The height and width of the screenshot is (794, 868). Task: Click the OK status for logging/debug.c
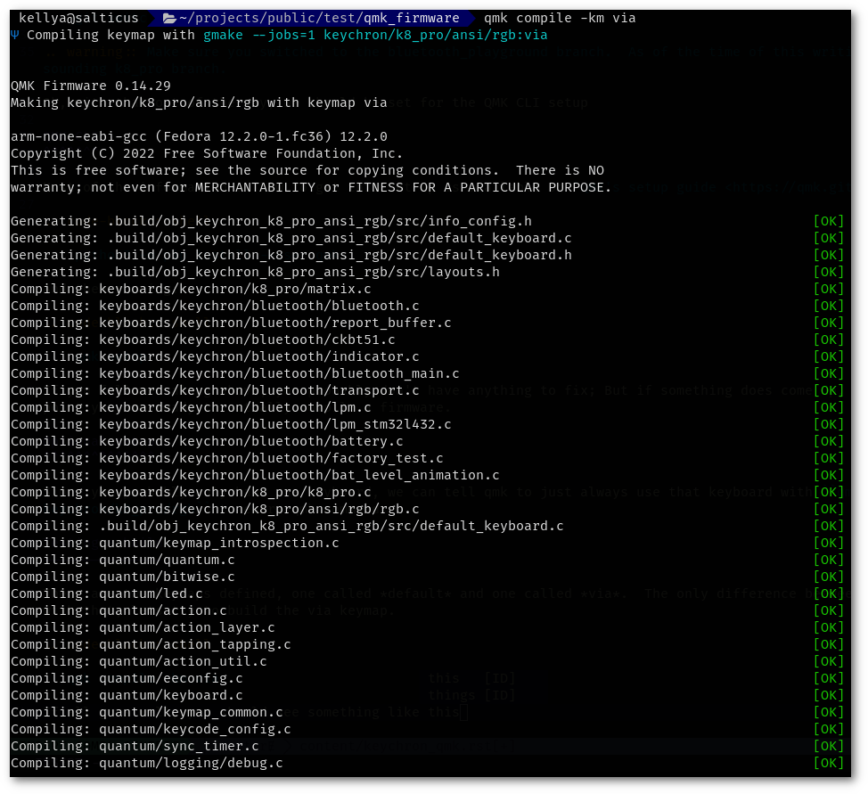point(828,764)
